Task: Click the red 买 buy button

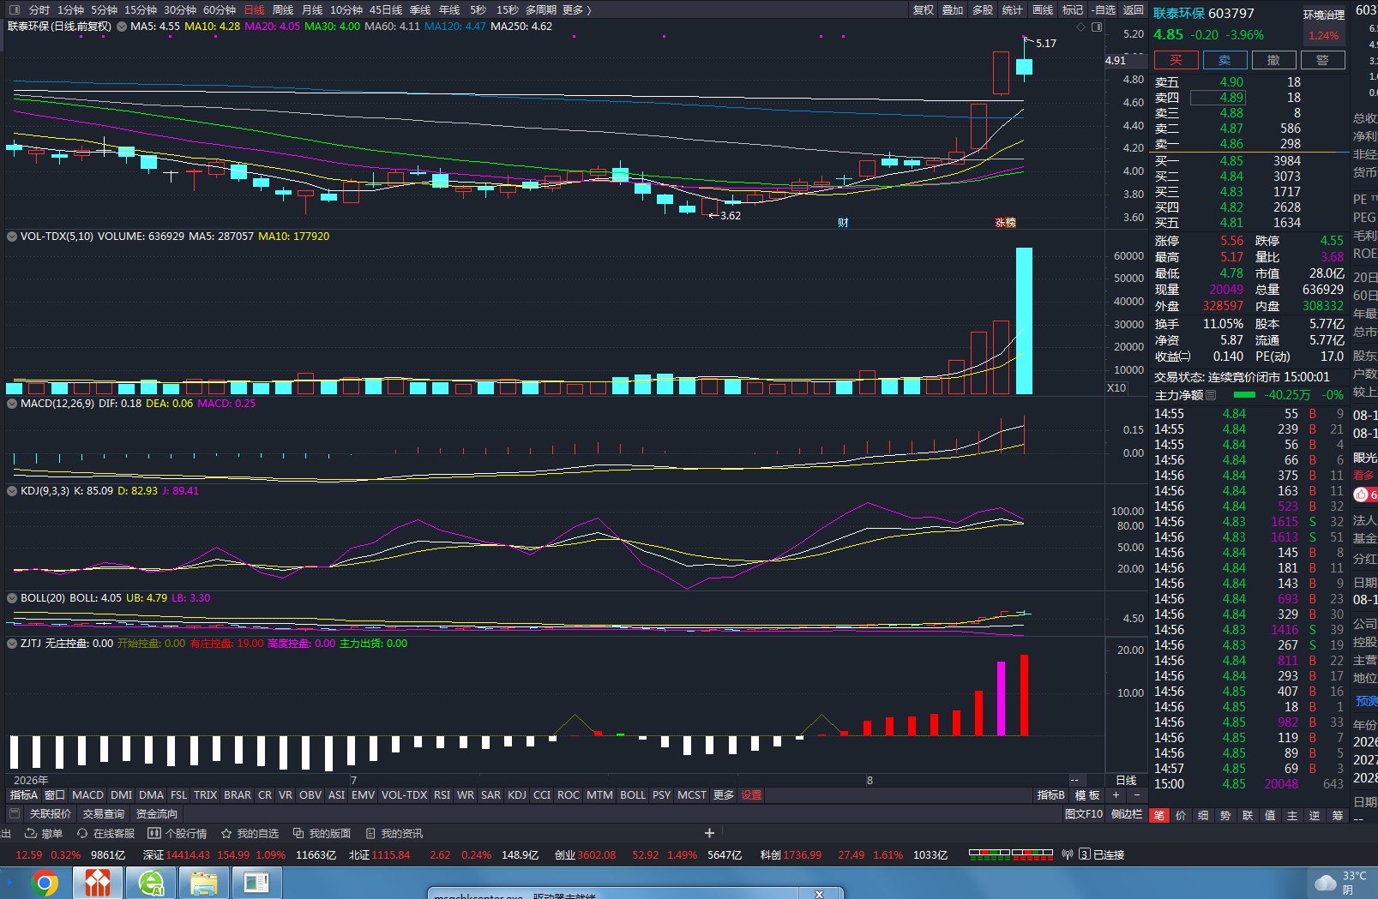Action: click(x=1176, y=60)
